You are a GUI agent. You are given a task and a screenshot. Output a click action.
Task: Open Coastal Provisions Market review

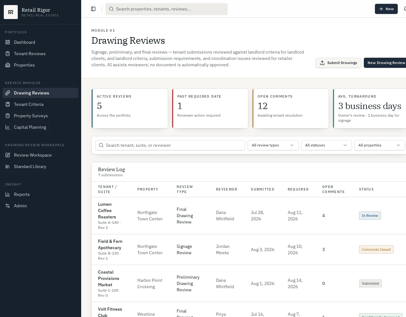pos(108,278)
